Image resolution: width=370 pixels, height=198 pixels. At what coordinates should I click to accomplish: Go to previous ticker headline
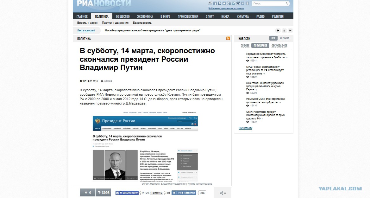(278, 30)
